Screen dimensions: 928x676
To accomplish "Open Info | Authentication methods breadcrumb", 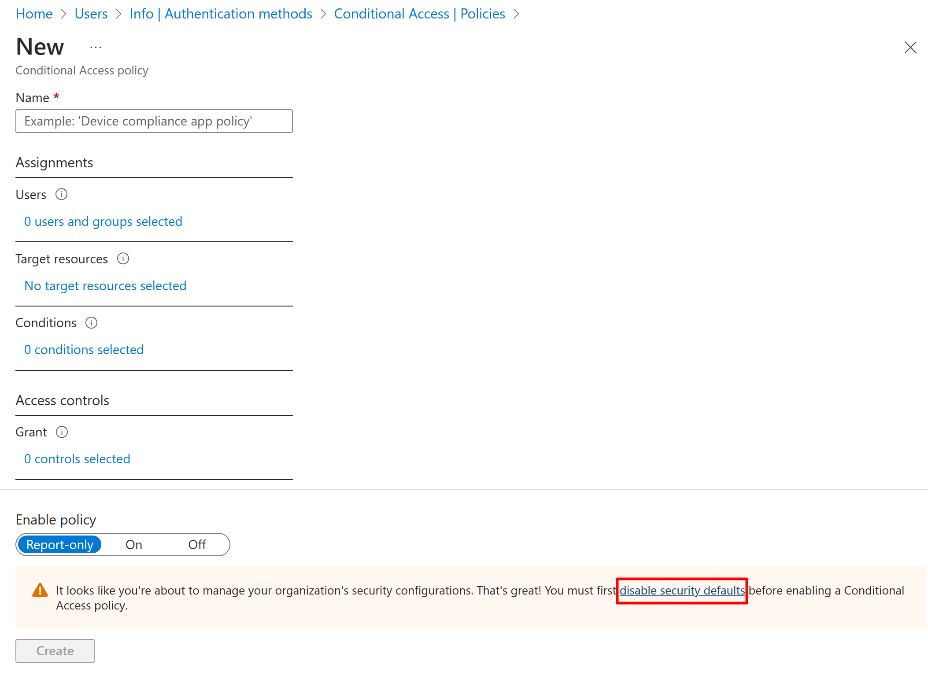I will click(x=221, y=14).
